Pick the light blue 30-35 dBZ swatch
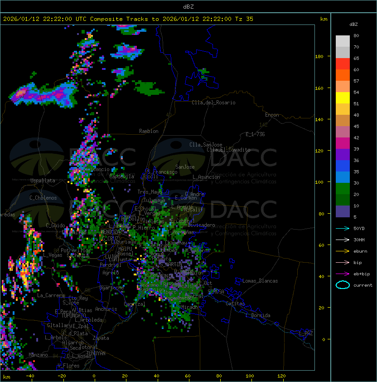Viewport: 377px width, 382px height. (x=343, y=177)
